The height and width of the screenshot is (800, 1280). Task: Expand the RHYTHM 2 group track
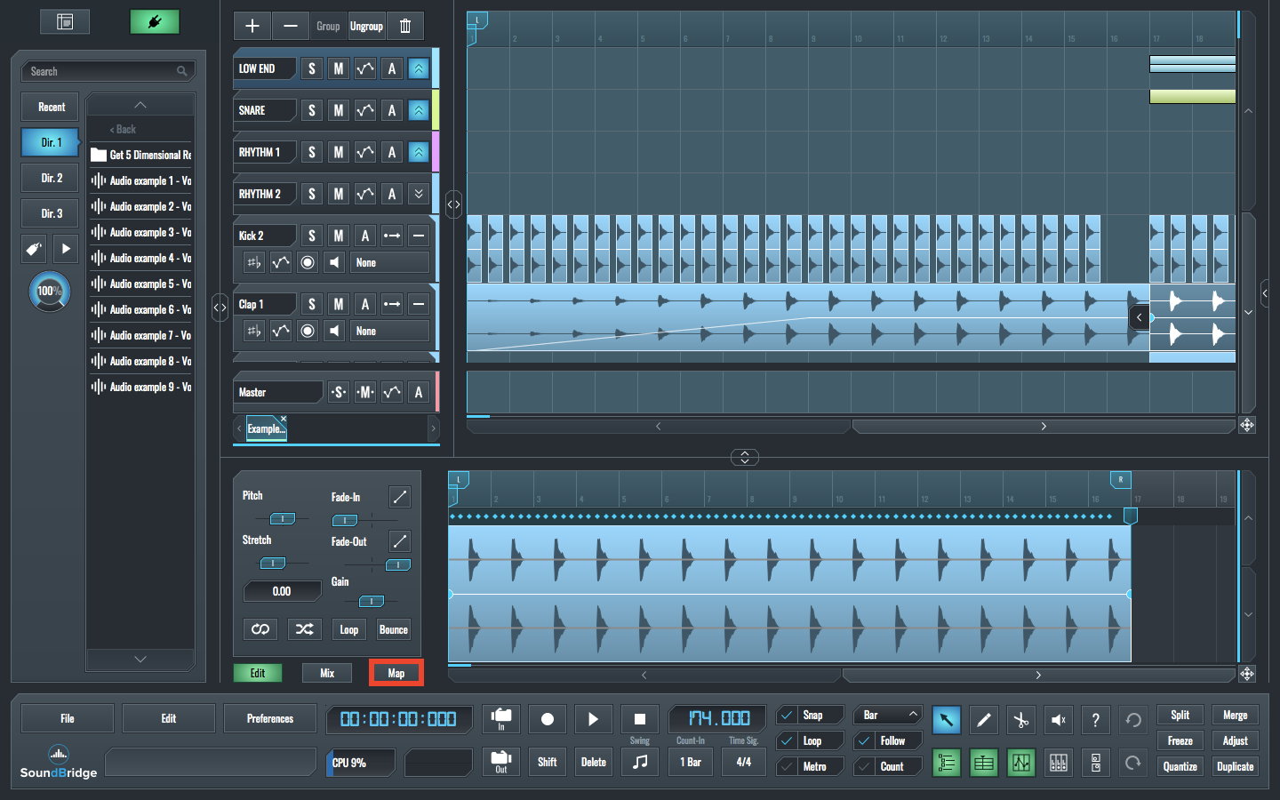click(x=419, y=194)
